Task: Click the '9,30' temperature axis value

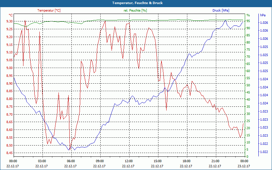Action: tap(10, 21)
